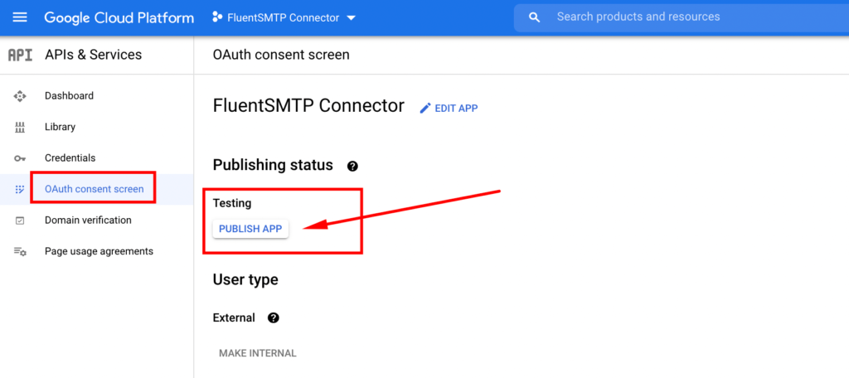Click the OAuth consent screen sidebar icon
Screen dimensions: 849x378
(20, 190)
